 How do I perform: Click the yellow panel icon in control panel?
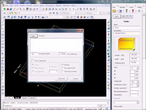tap(114, 11)
